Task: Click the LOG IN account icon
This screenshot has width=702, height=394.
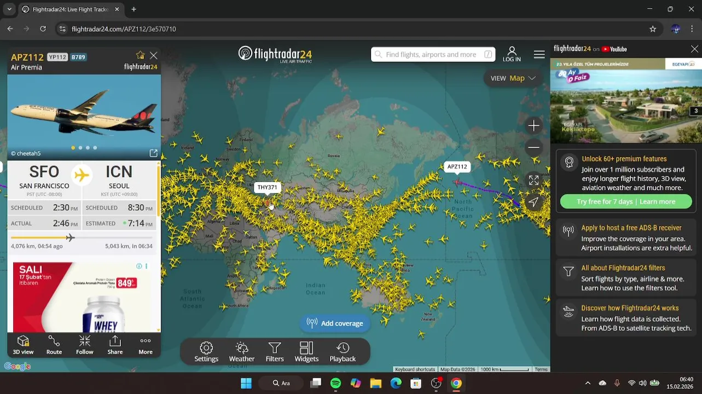Action: [x=512, y=54]
